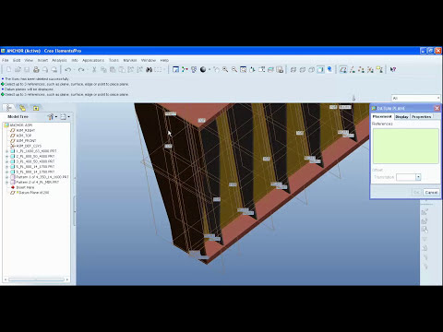The width and height of the screenshot is (443, 332).
Task: Click the blue enhanced realism icon
Action: pos(329,69)
